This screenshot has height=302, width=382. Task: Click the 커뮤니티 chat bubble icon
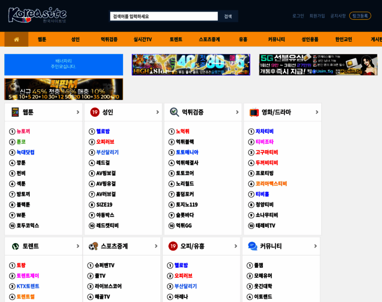click(x=252, y=246)
